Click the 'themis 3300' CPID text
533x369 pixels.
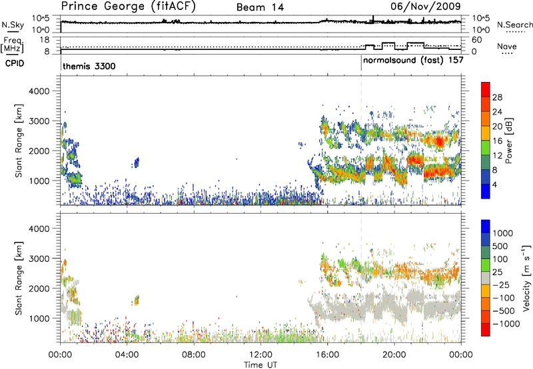coord(89,66)
